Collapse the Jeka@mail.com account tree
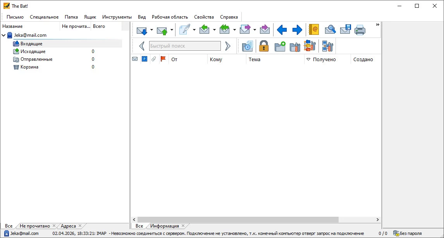This screenshot has height=238, width=444. (x=4, y=35)
